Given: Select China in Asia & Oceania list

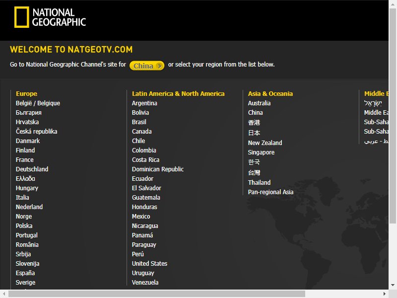Looking at the screenshot, I should tap(256, 113).
